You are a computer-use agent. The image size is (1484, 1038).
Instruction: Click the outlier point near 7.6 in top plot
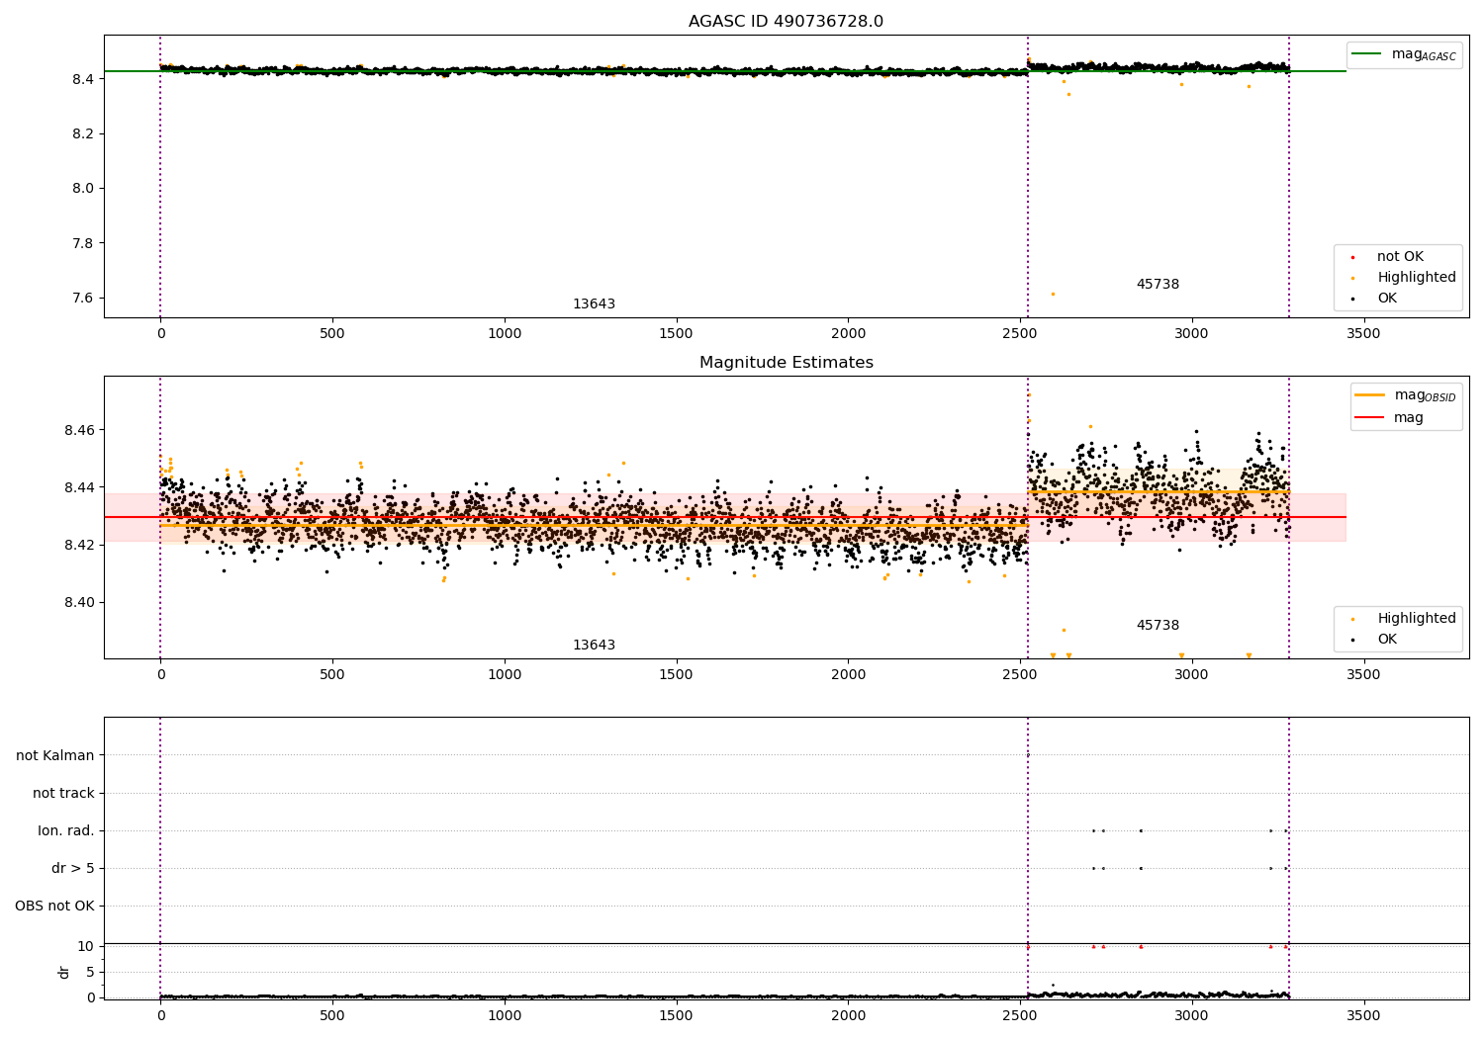click(1053, 294)
